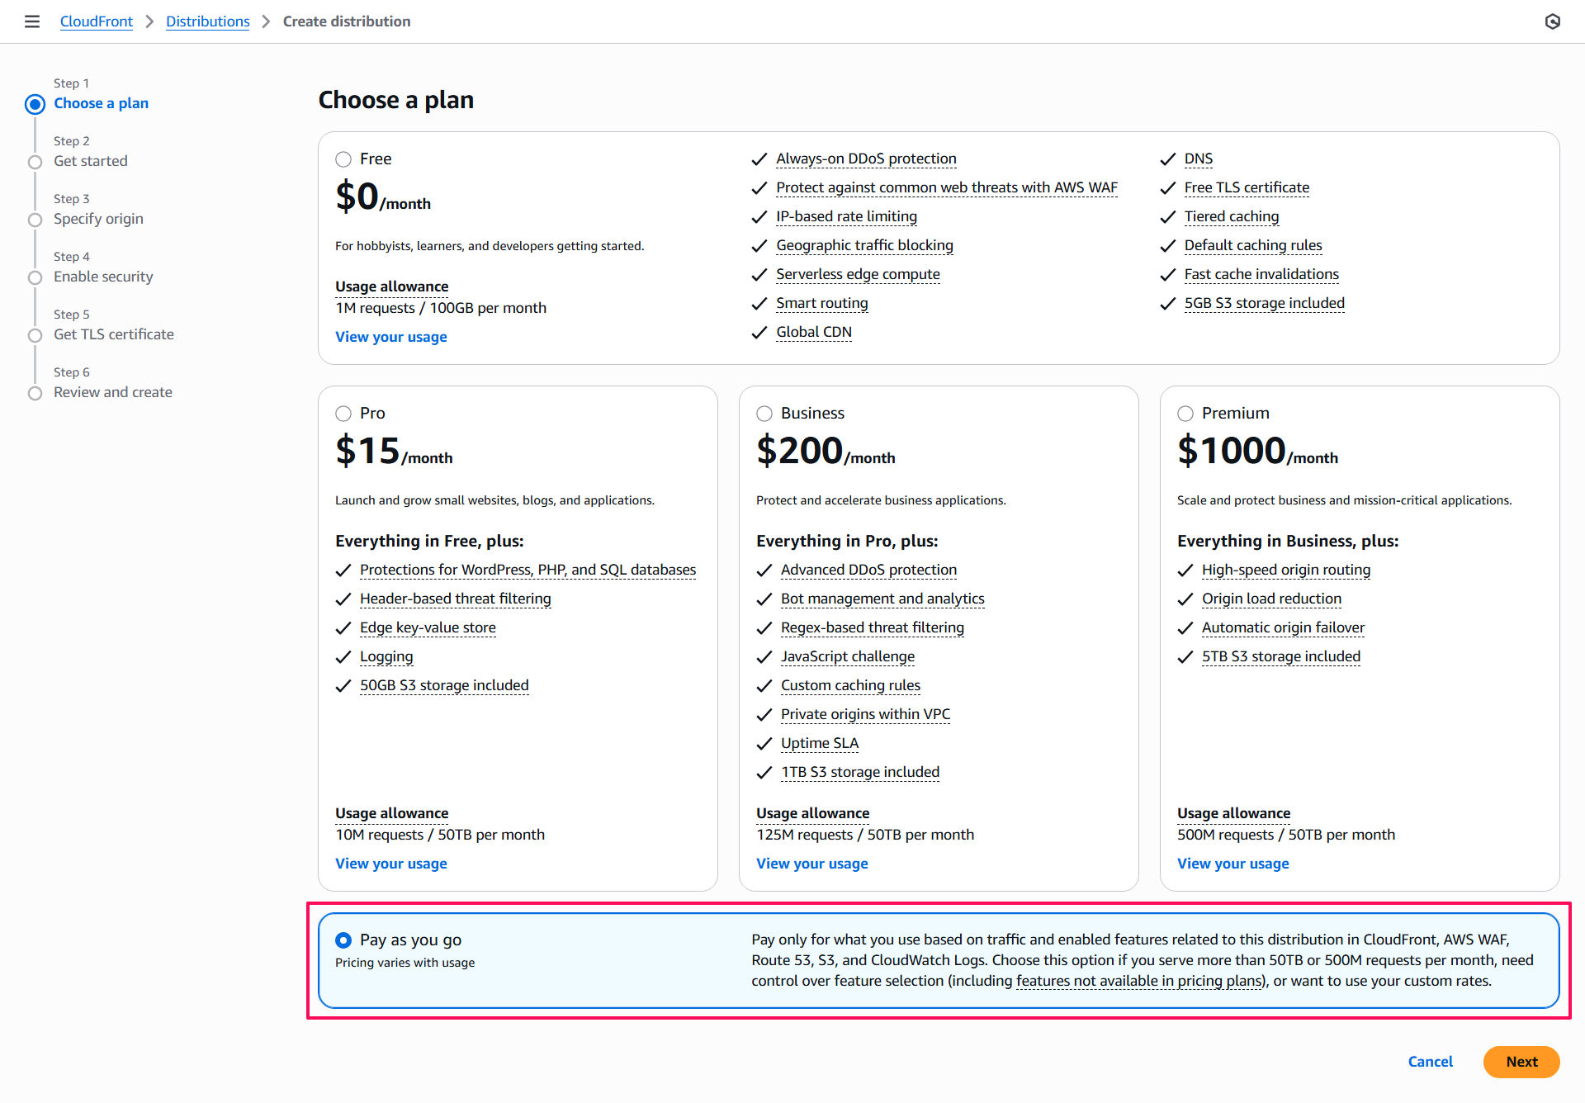Open features not available in pricing plans link
Screen dimensions: 1585x1103
(1139, 981)
